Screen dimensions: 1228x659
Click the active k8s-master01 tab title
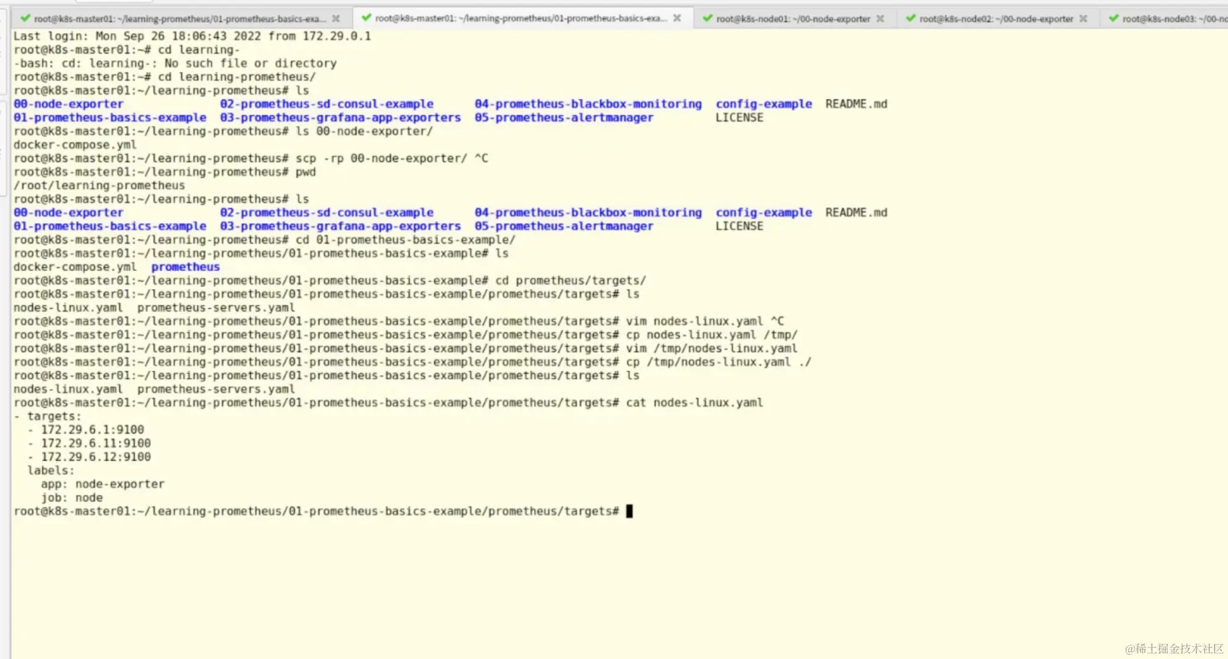(x=521, y=19)
